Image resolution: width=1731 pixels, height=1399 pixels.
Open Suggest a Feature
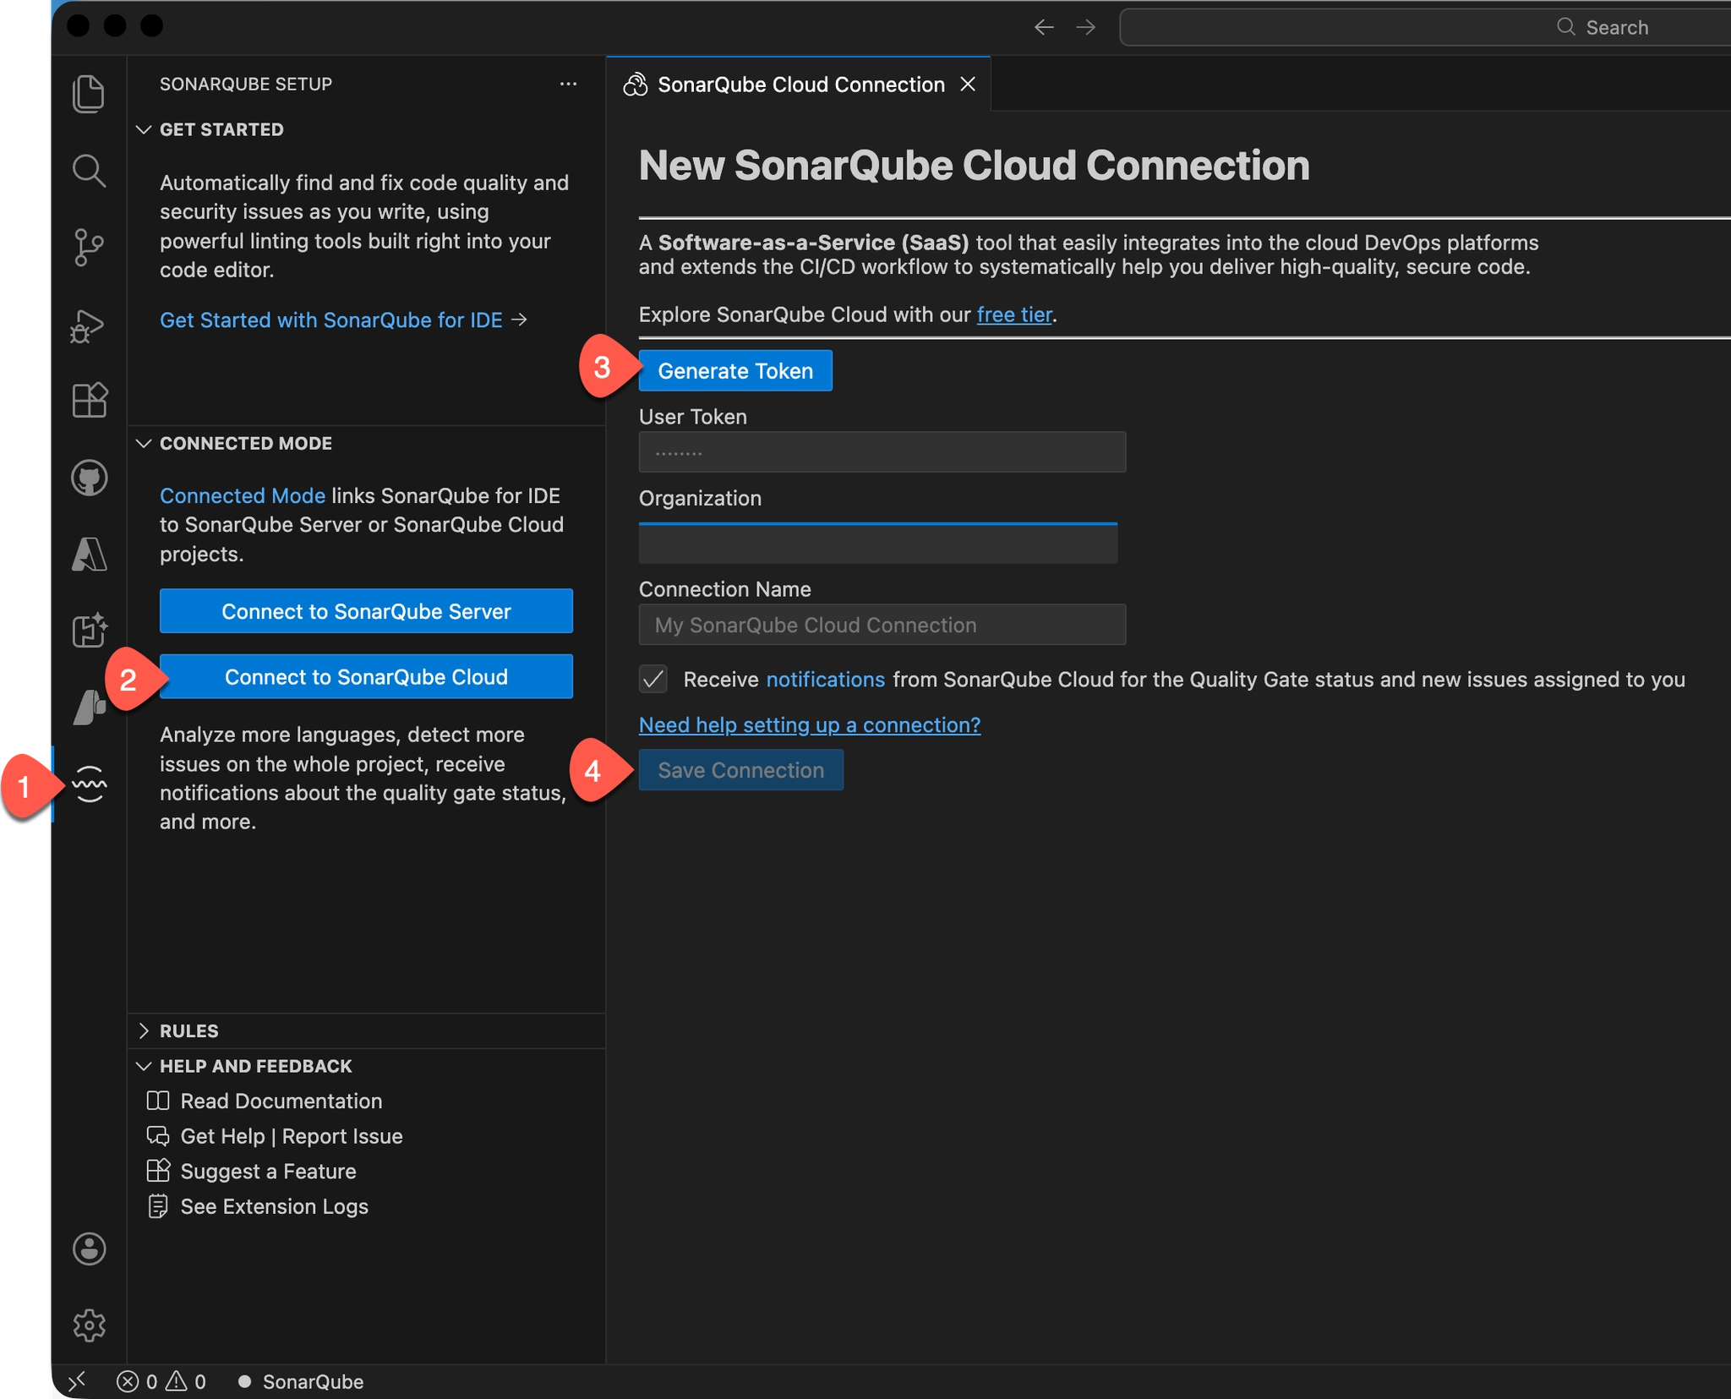(x=251, y=1171)
